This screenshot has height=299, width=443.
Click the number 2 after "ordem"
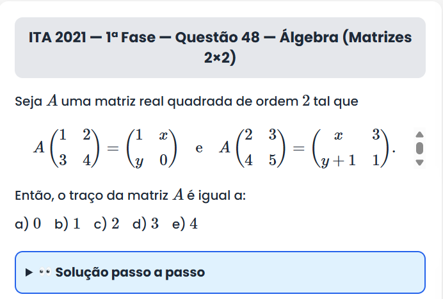click(305, 101)
